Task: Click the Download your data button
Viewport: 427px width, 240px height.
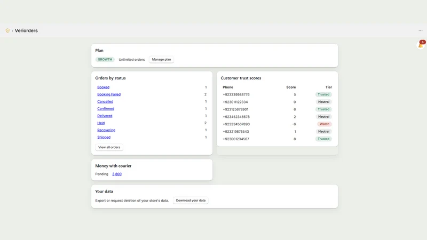Action: pyautogui.click(x=191, y=201)
